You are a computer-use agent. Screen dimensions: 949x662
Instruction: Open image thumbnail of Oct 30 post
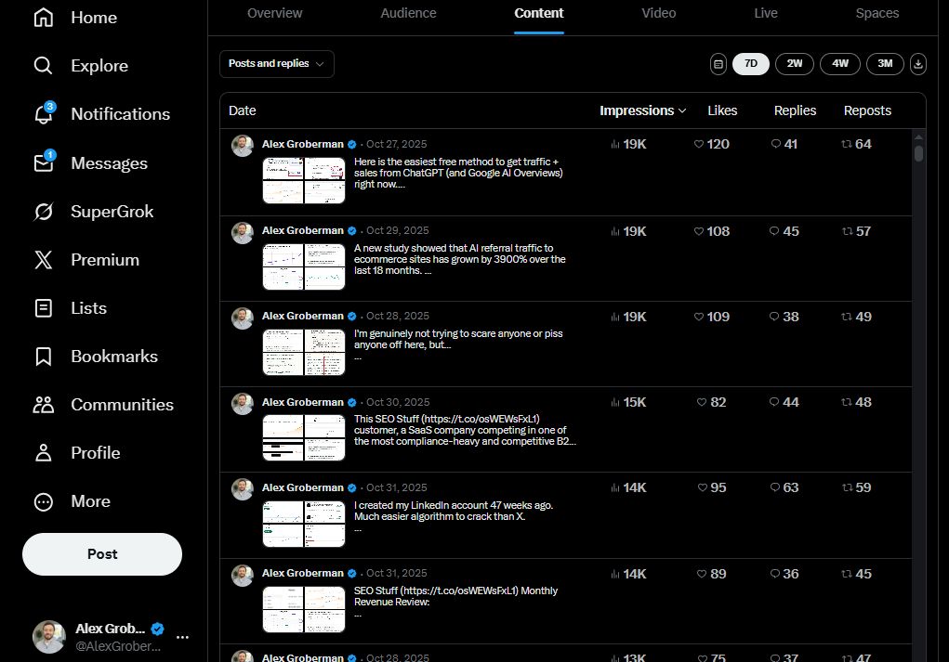pyautogui.click(x=304, y=437)
